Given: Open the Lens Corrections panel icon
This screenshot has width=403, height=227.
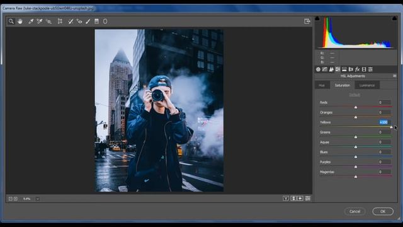Looking at the screenshot, I should 351,69.
